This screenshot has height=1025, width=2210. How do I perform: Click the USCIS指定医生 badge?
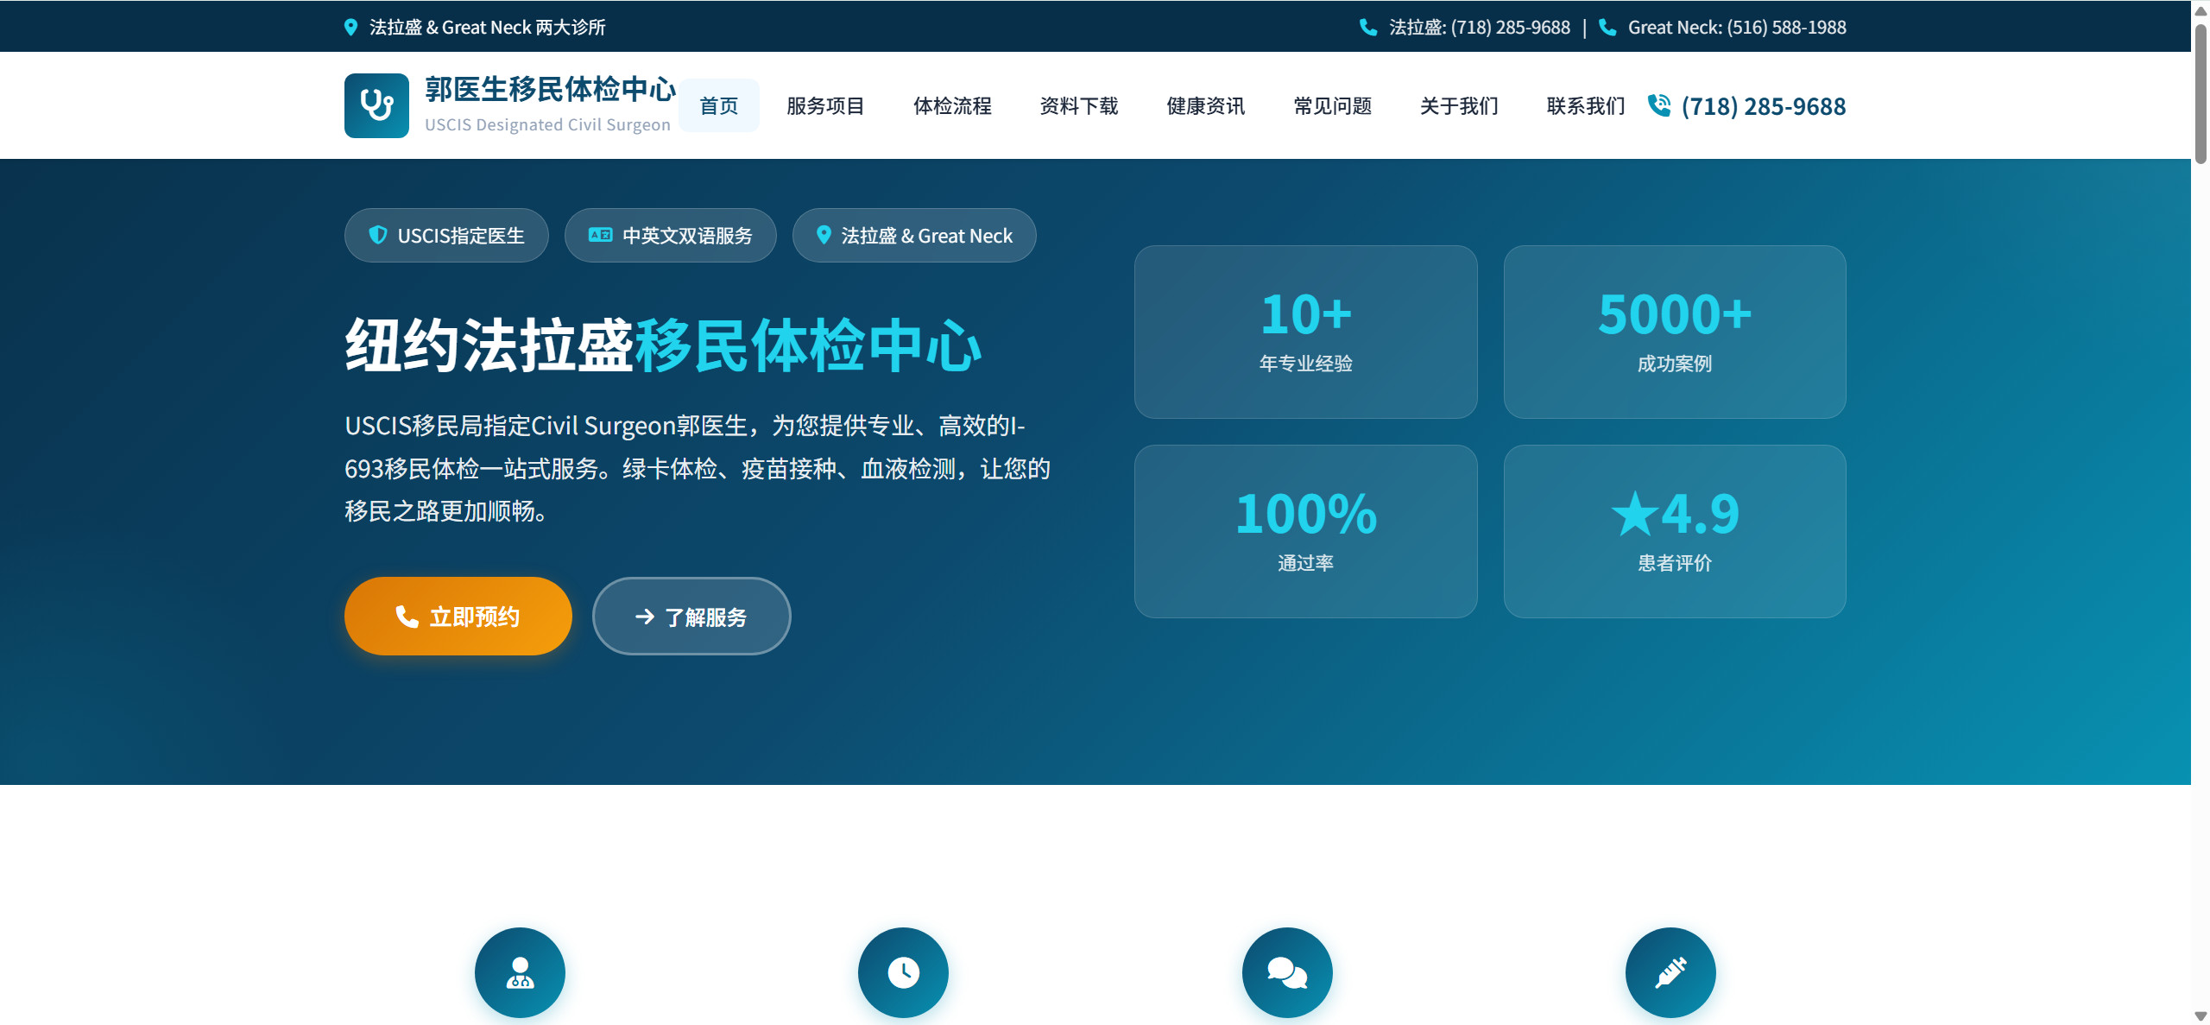(446, 235)
